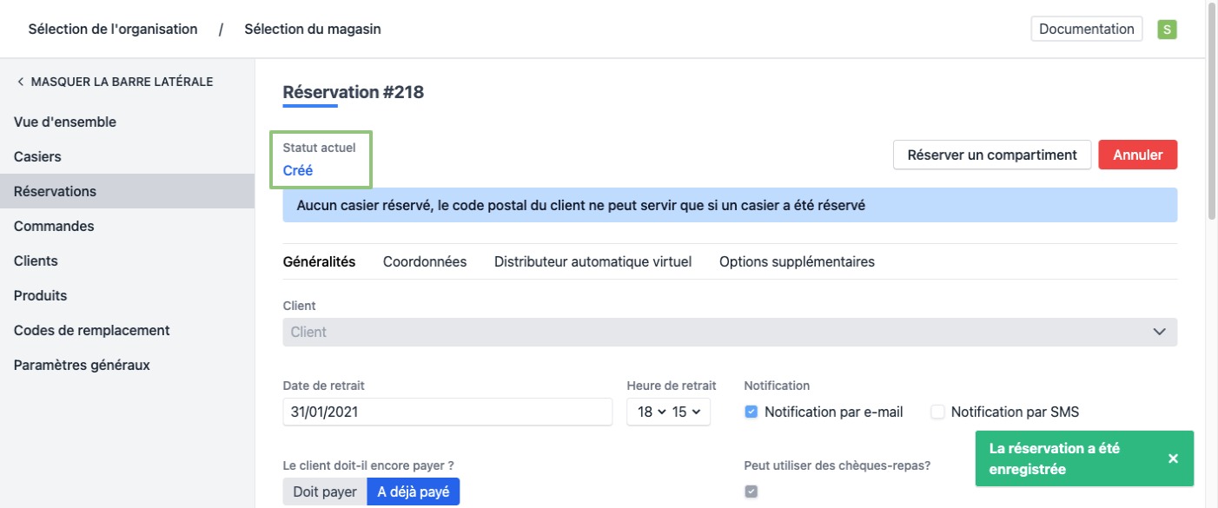Click the Date de retrait input field
The image size is (1218, 508).
point(447,412)
